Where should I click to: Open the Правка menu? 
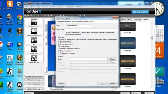click(x=33, y=7)
